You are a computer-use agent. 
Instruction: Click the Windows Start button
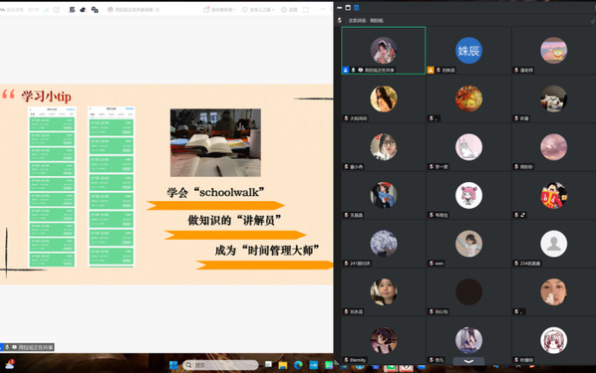click(x=173, y=365)
